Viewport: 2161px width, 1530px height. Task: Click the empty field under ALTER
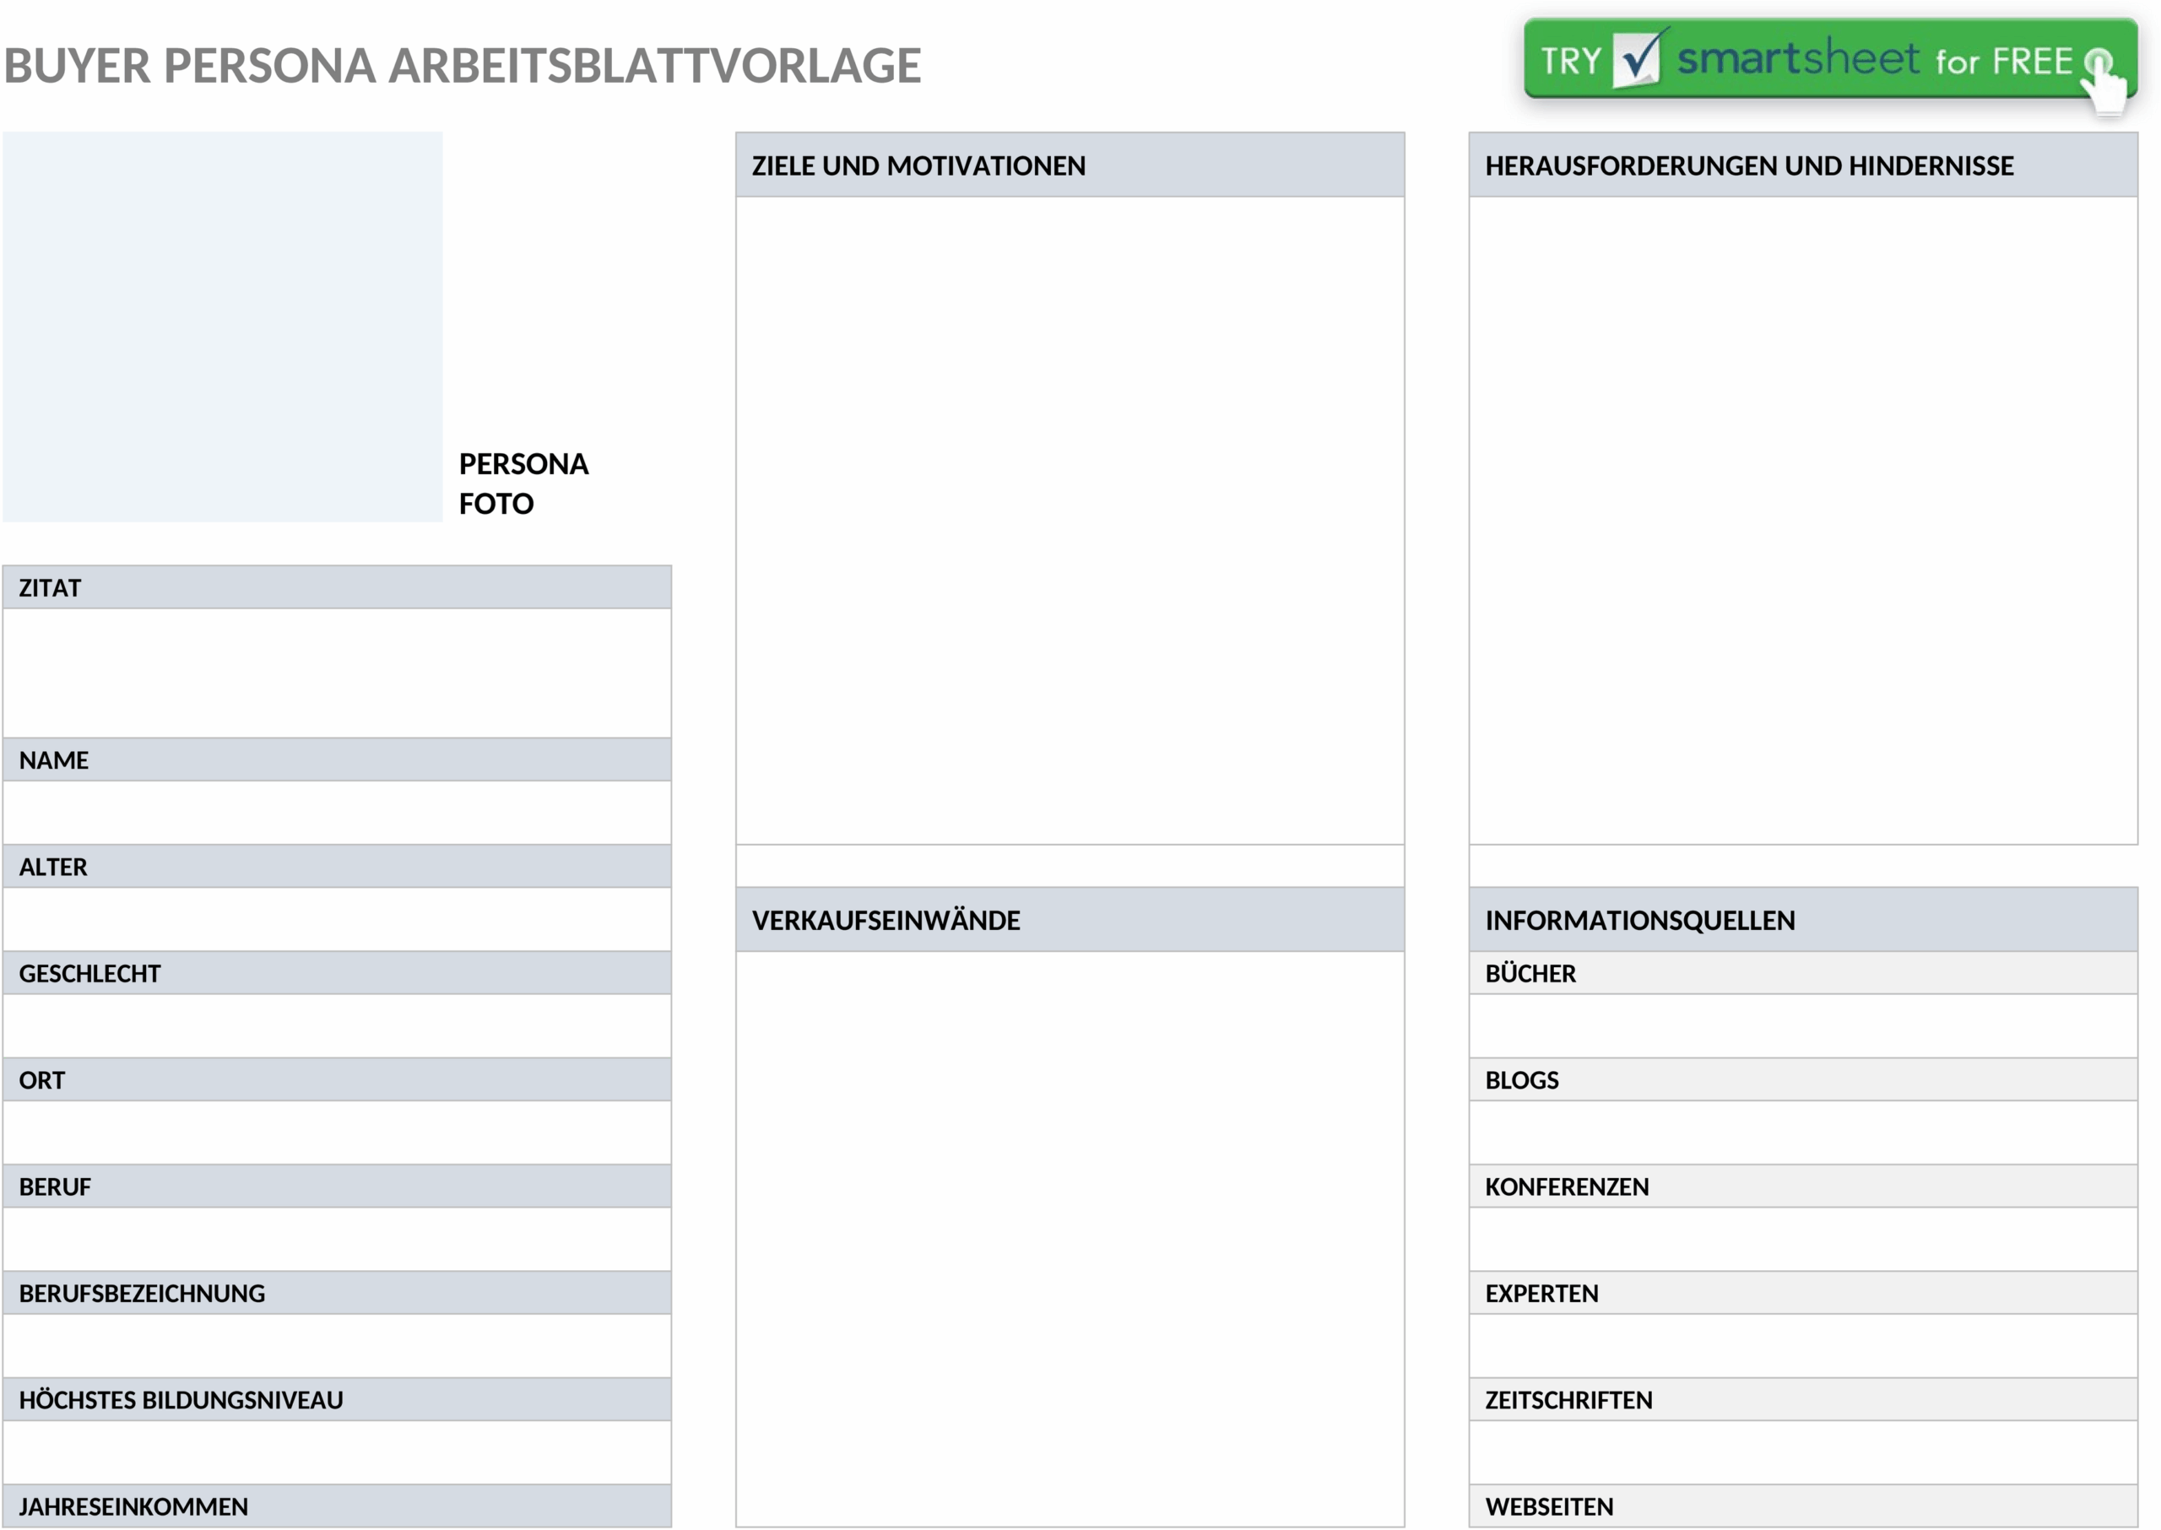click(x=338, y=918)
